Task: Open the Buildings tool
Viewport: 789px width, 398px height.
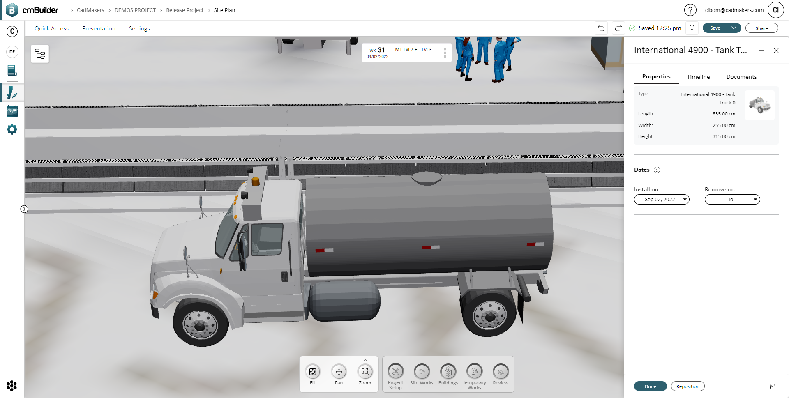Action: pyautogui.click(x=448, y=375)
